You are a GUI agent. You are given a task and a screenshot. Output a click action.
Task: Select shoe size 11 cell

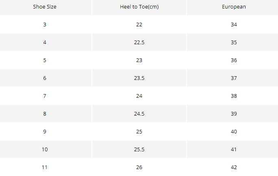45,167
